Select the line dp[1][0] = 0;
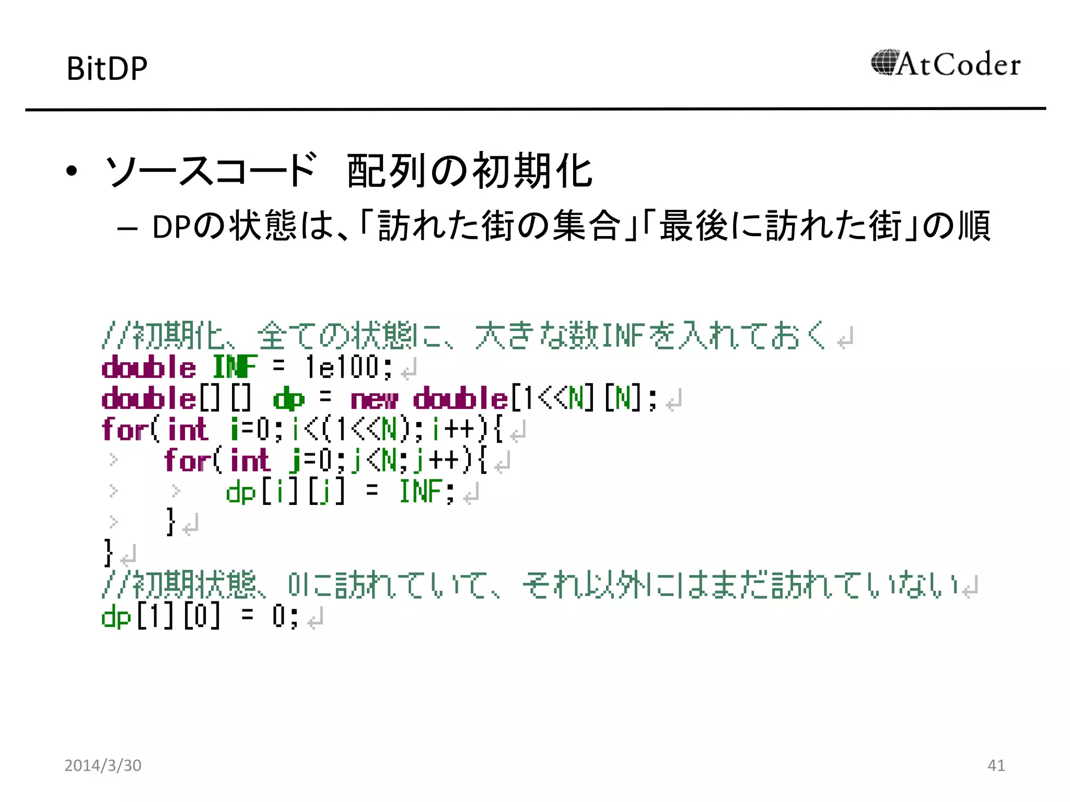Screen dimensions: 1070x802 tap(200, 616)
